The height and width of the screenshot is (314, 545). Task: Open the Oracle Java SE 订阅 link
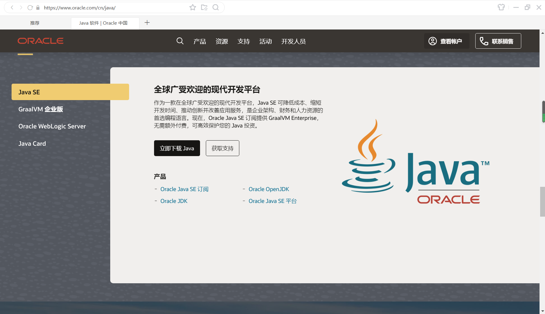click(185, 189)
